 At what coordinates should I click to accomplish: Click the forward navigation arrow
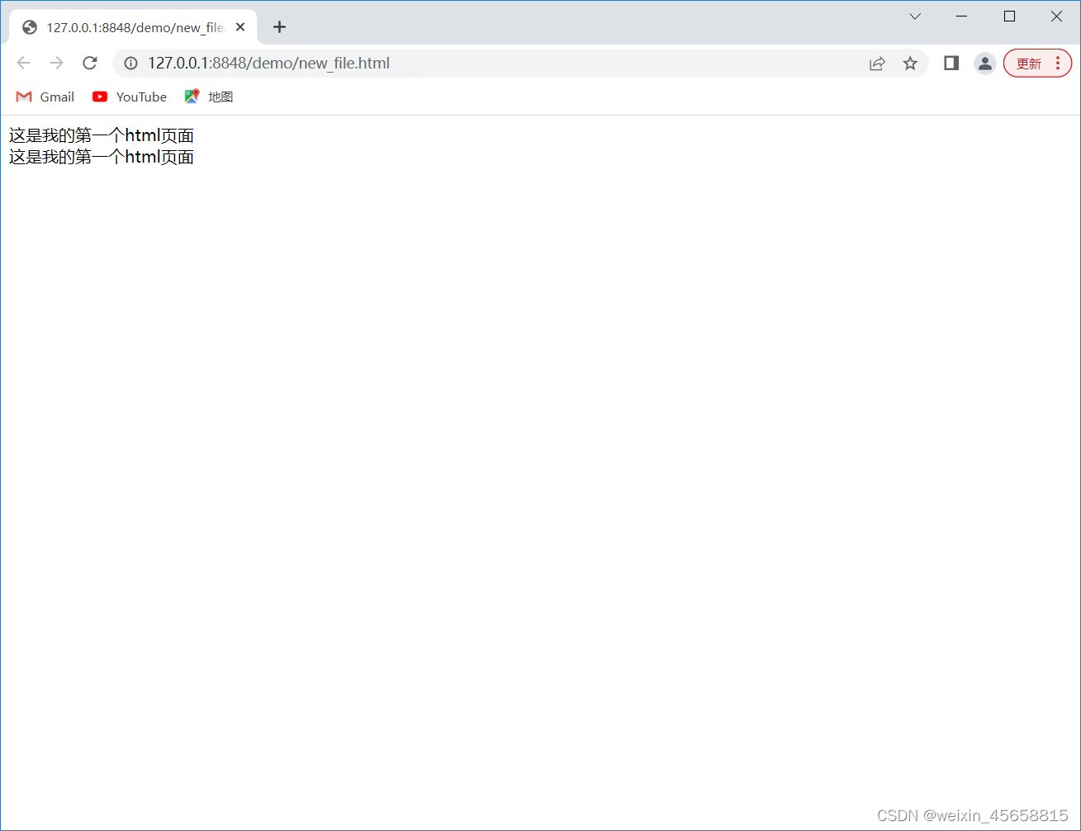(56, 64)
